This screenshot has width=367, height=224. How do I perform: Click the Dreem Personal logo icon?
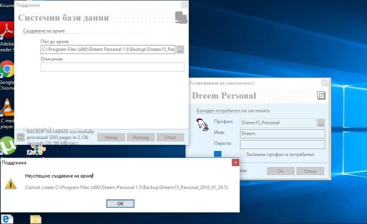pyautogui.click(x=321, y=95)
